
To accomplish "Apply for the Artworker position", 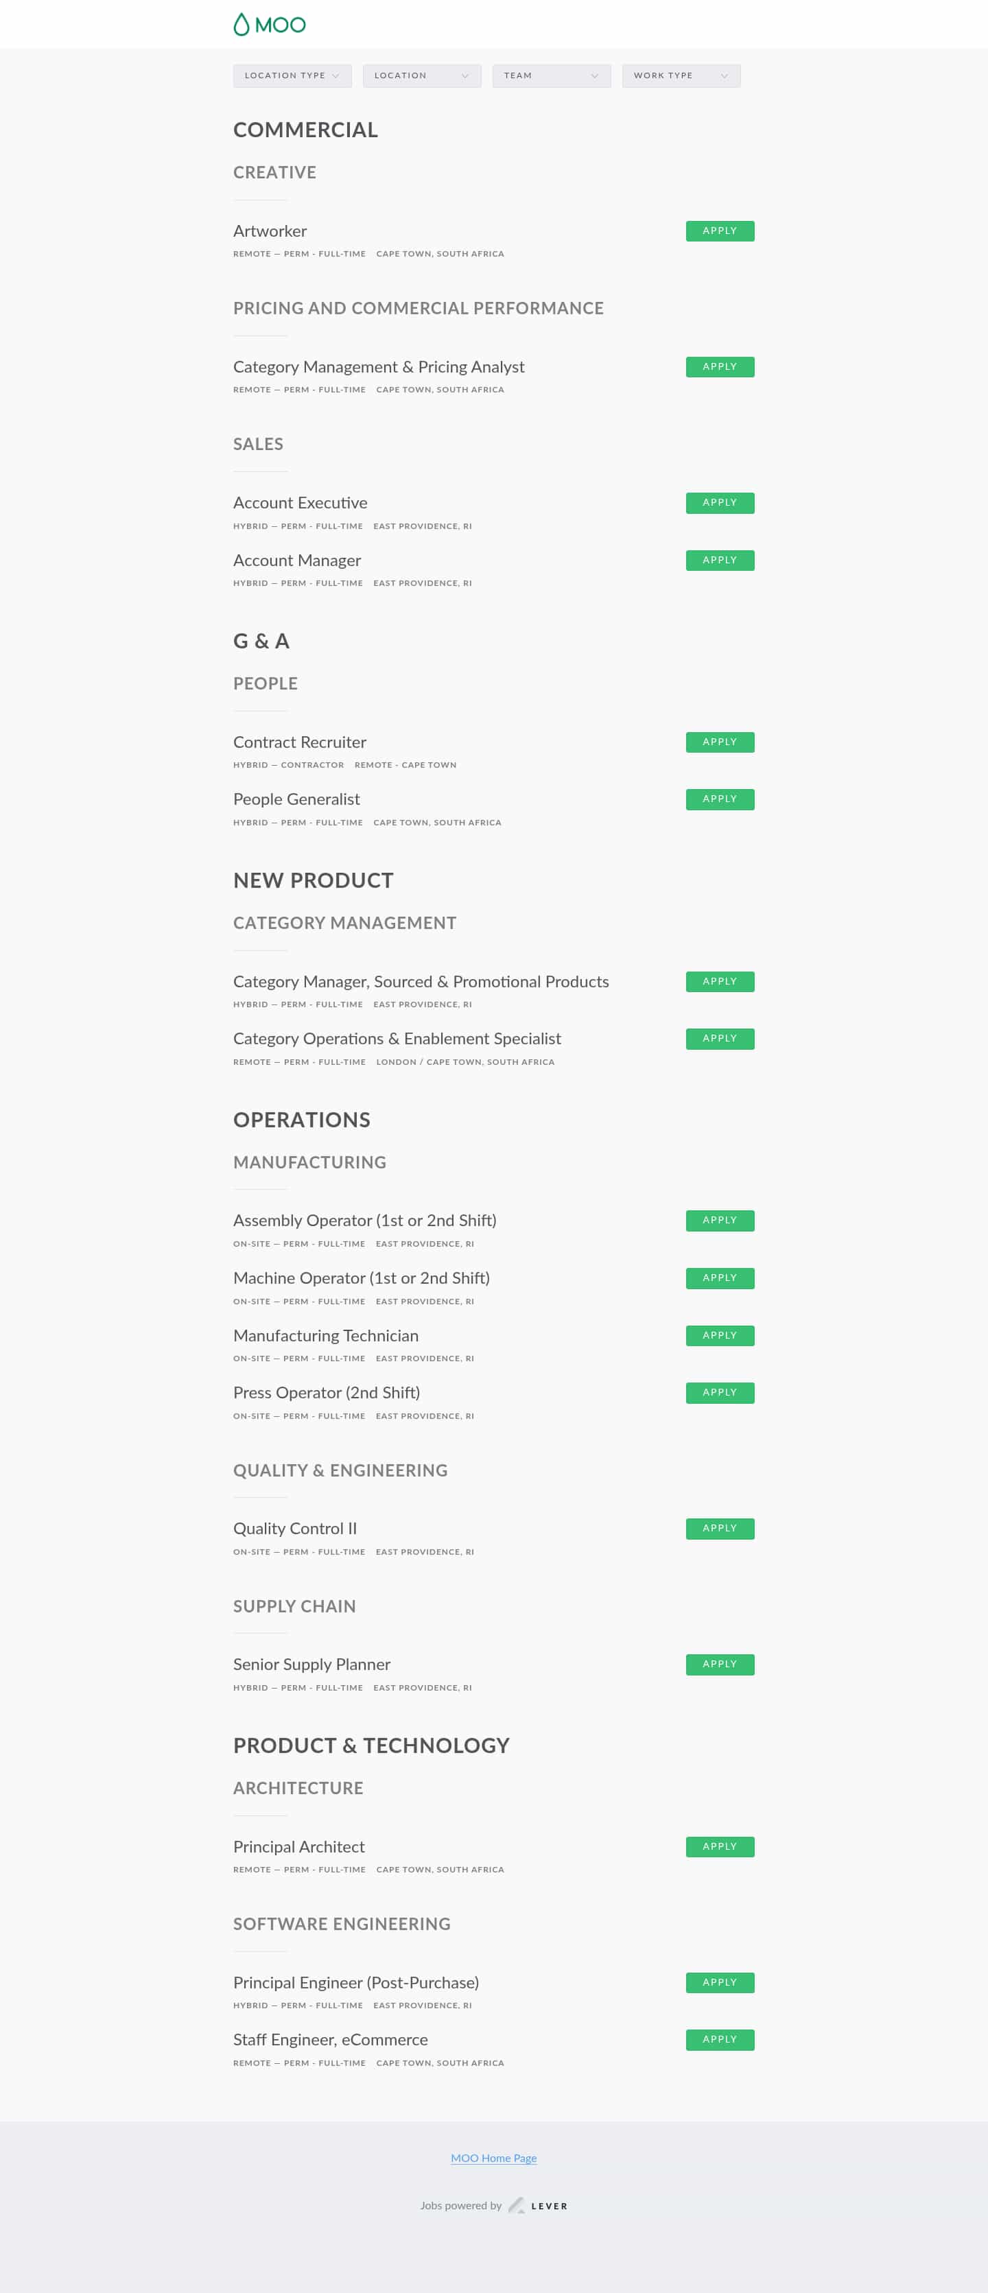I will pos(719,231).
